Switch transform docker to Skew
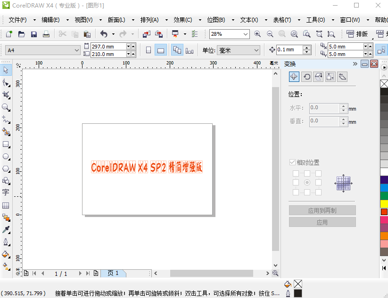Viewport: 388px width, 298px height. point(342,77)
